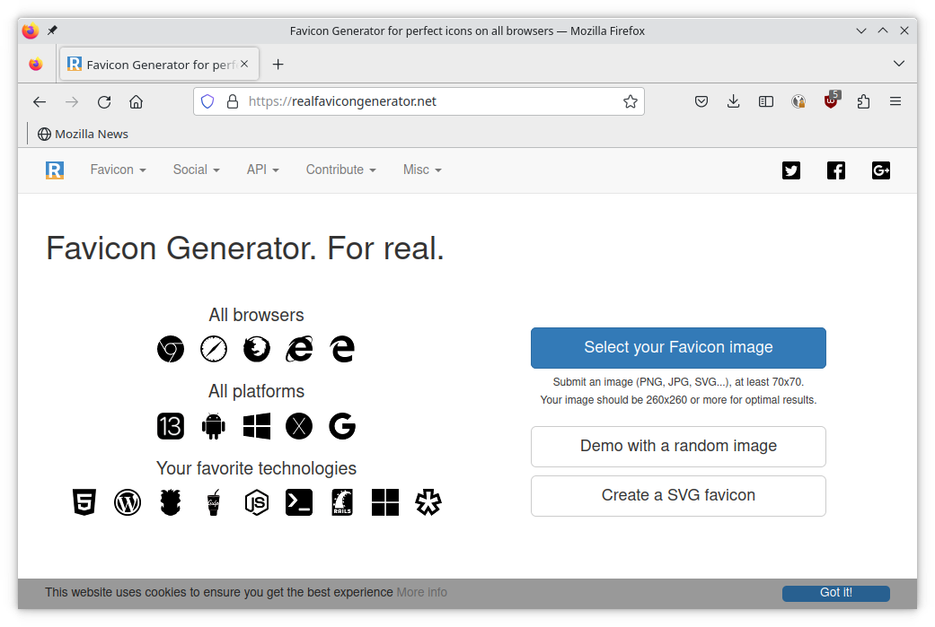Click the RealFaviconGenerator logo in the navbar
This screenshot has height=627, width=935.
click(x=55, y=170)
